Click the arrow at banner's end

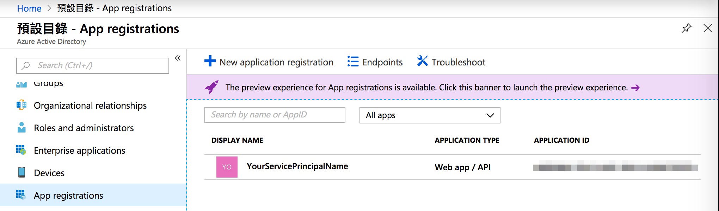(x=635, y=88)
